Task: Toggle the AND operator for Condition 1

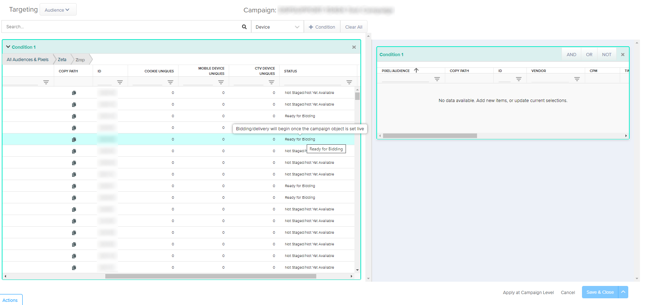Action: click(x=571, y=55)
